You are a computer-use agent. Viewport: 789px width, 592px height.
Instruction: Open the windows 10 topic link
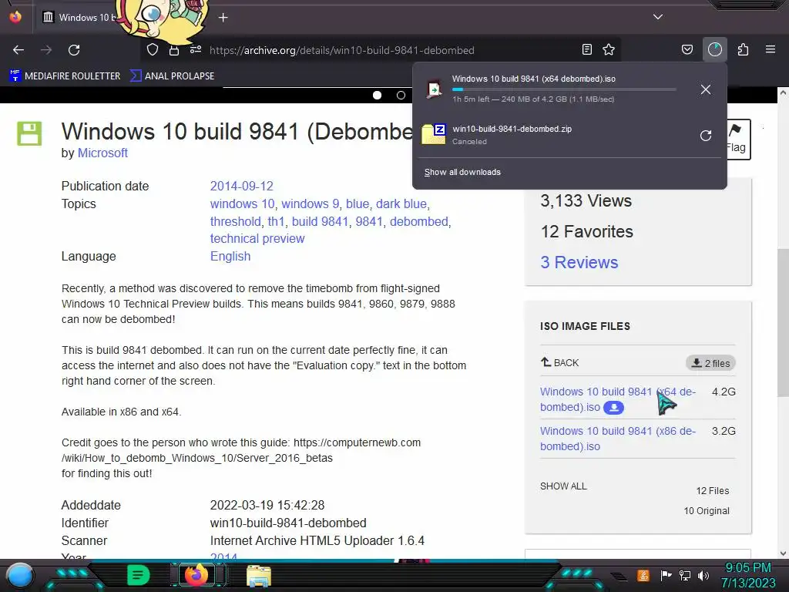tap(242, 203)
